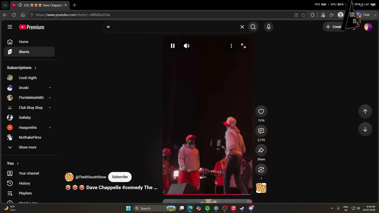
Task: Open the browser profile icon
Action: tap(341, 15)
